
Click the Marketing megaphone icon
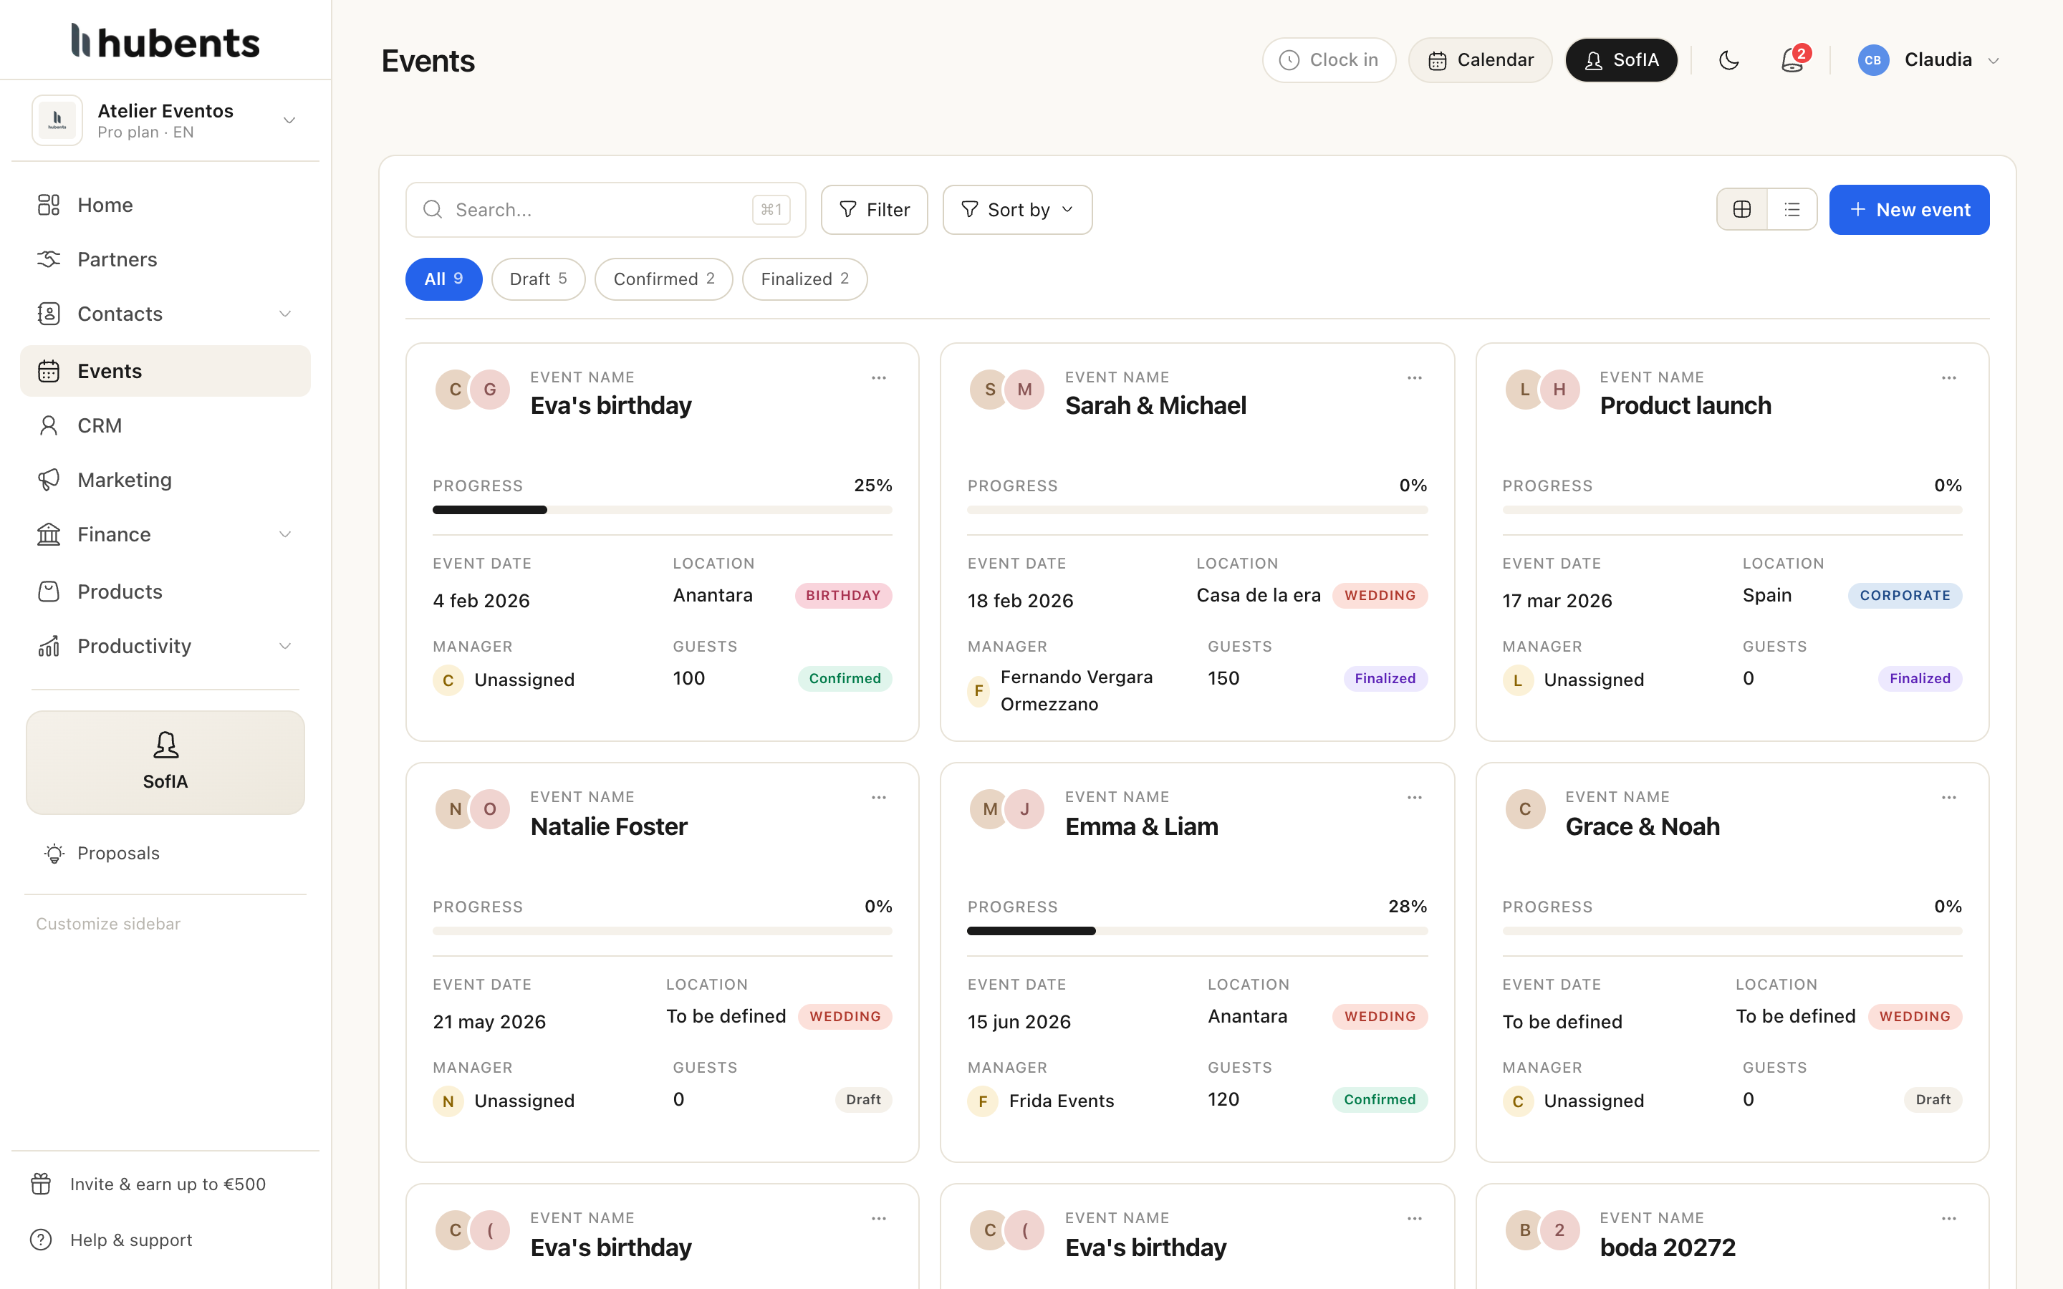tap(49, 480)
